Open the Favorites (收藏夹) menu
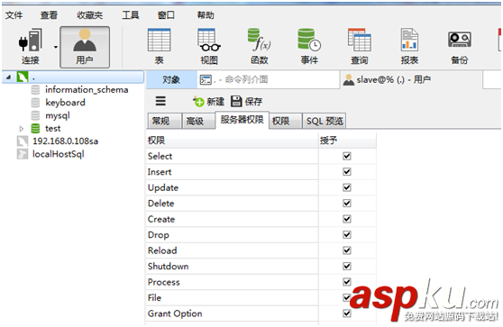This screenshot has width=503, height=327. (90, 15)
